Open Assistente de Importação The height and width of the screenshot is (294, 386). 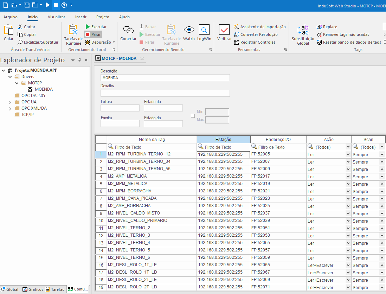coord(260,27)
